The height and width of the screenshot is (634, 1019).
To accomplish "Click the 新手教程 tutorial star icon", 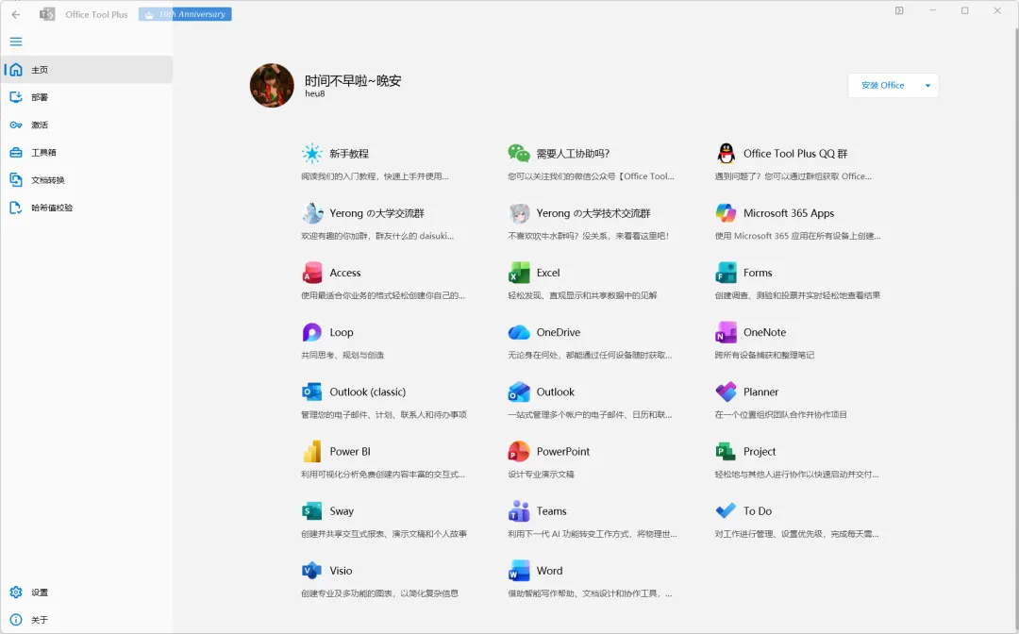I will click(312, 153).
